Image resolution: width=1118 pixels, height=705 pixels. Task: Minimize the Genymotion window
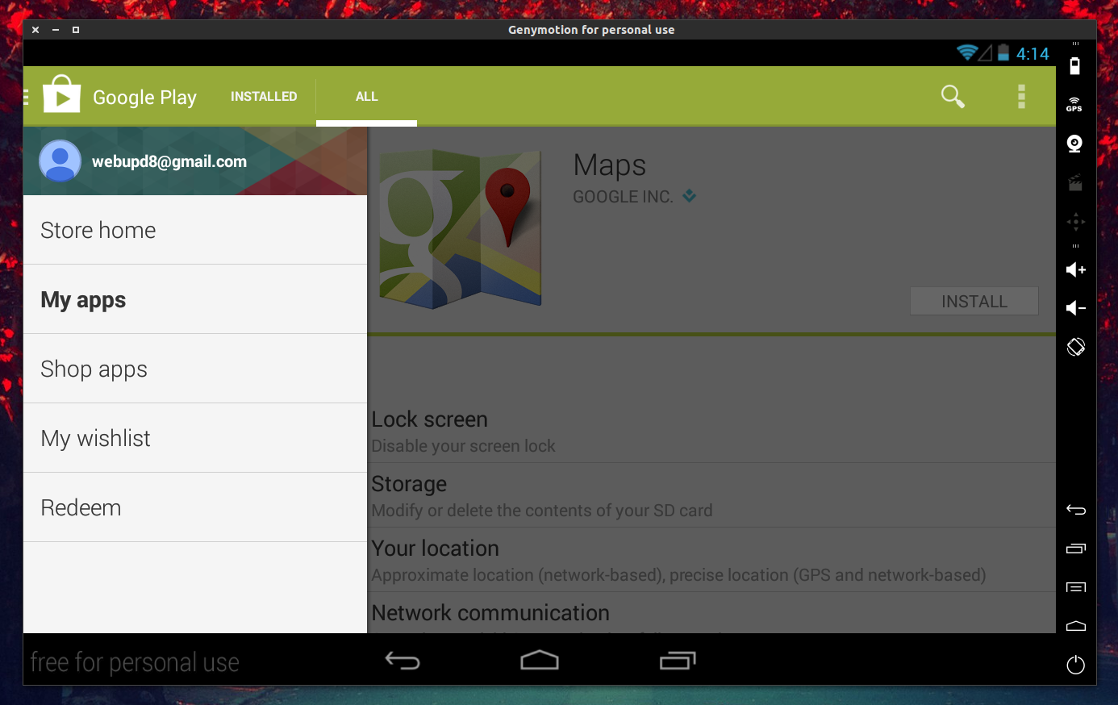pos(56,30)
